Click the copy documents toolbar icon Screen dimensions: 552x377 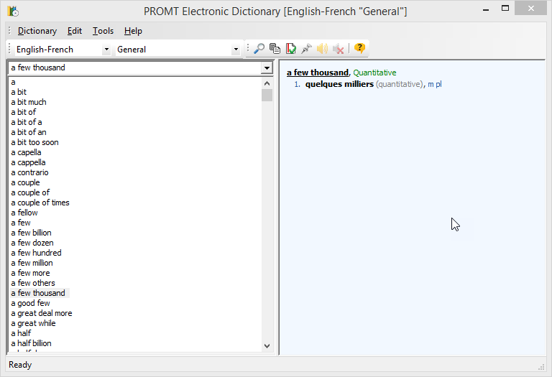pos(275,49)
